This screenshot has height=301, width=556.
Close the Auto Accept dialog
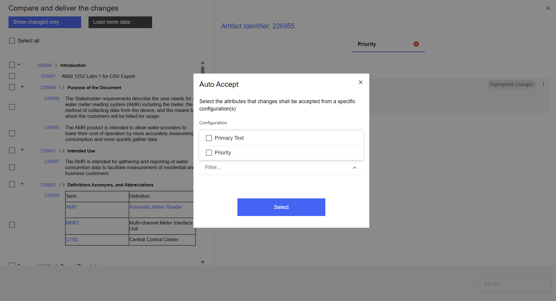tap(361, 82)
